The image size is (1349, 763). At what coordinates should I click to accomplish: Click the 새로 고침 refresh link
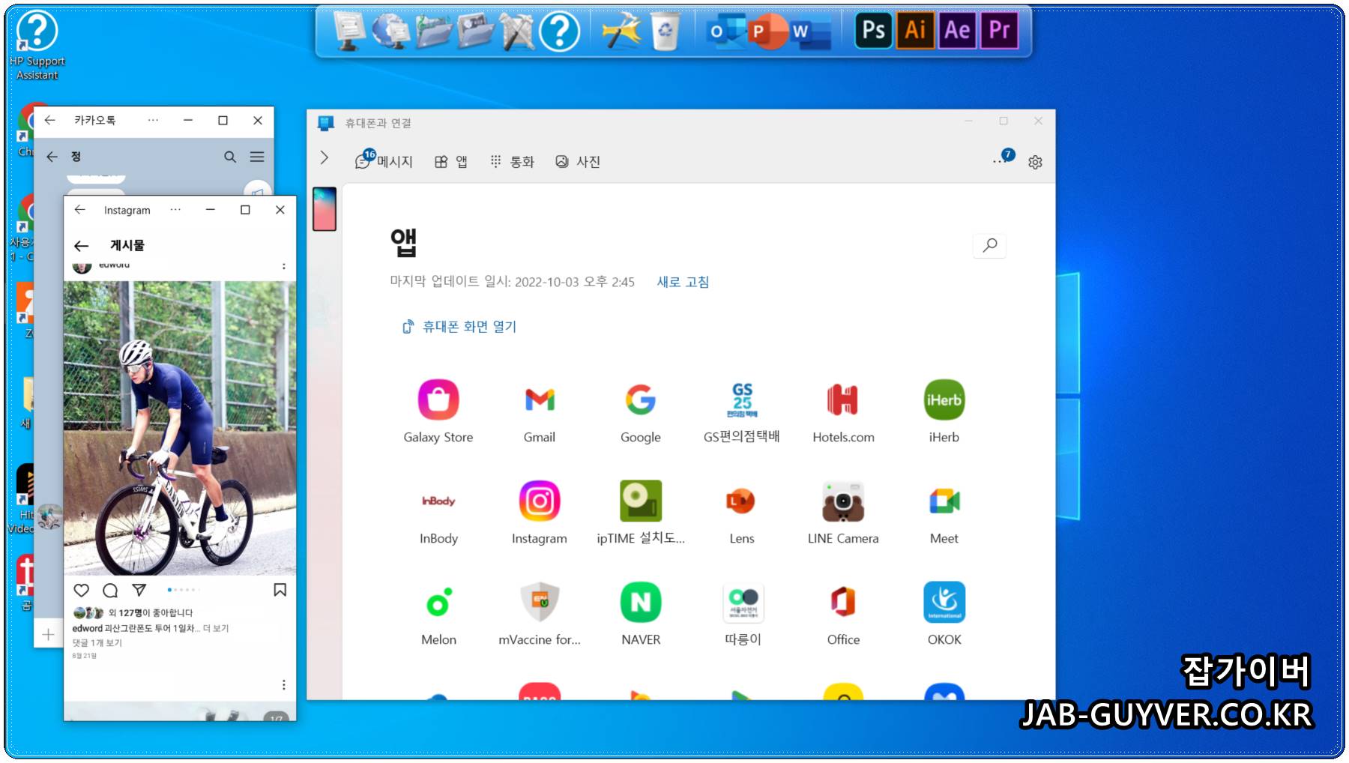coord(683,282)
